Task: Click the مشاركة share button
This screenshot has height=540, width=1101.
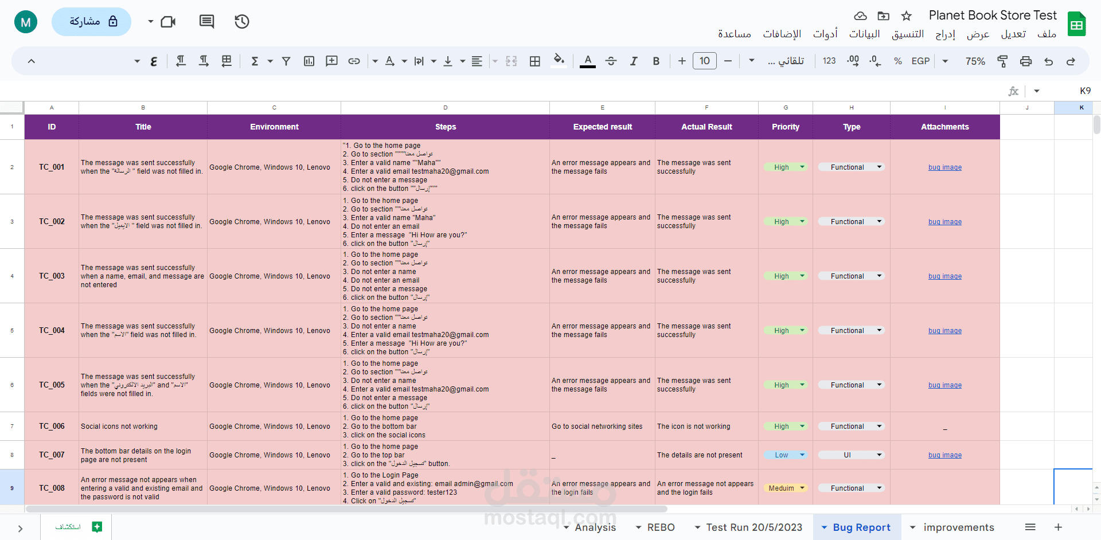Action: pyautogui.click(x=92, y=22)
